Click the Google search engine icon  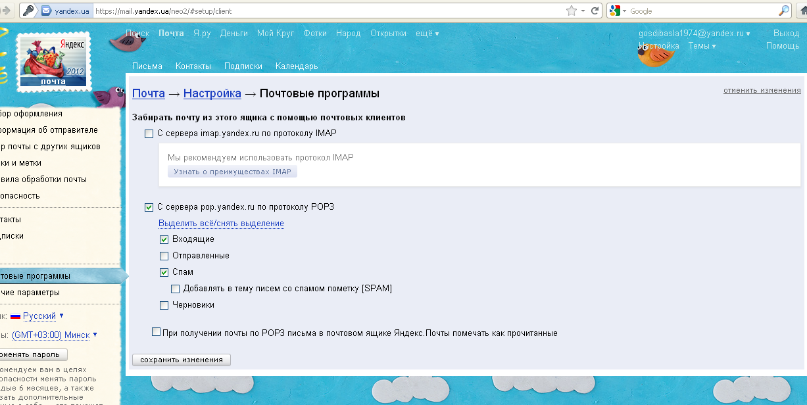point(615,11)
